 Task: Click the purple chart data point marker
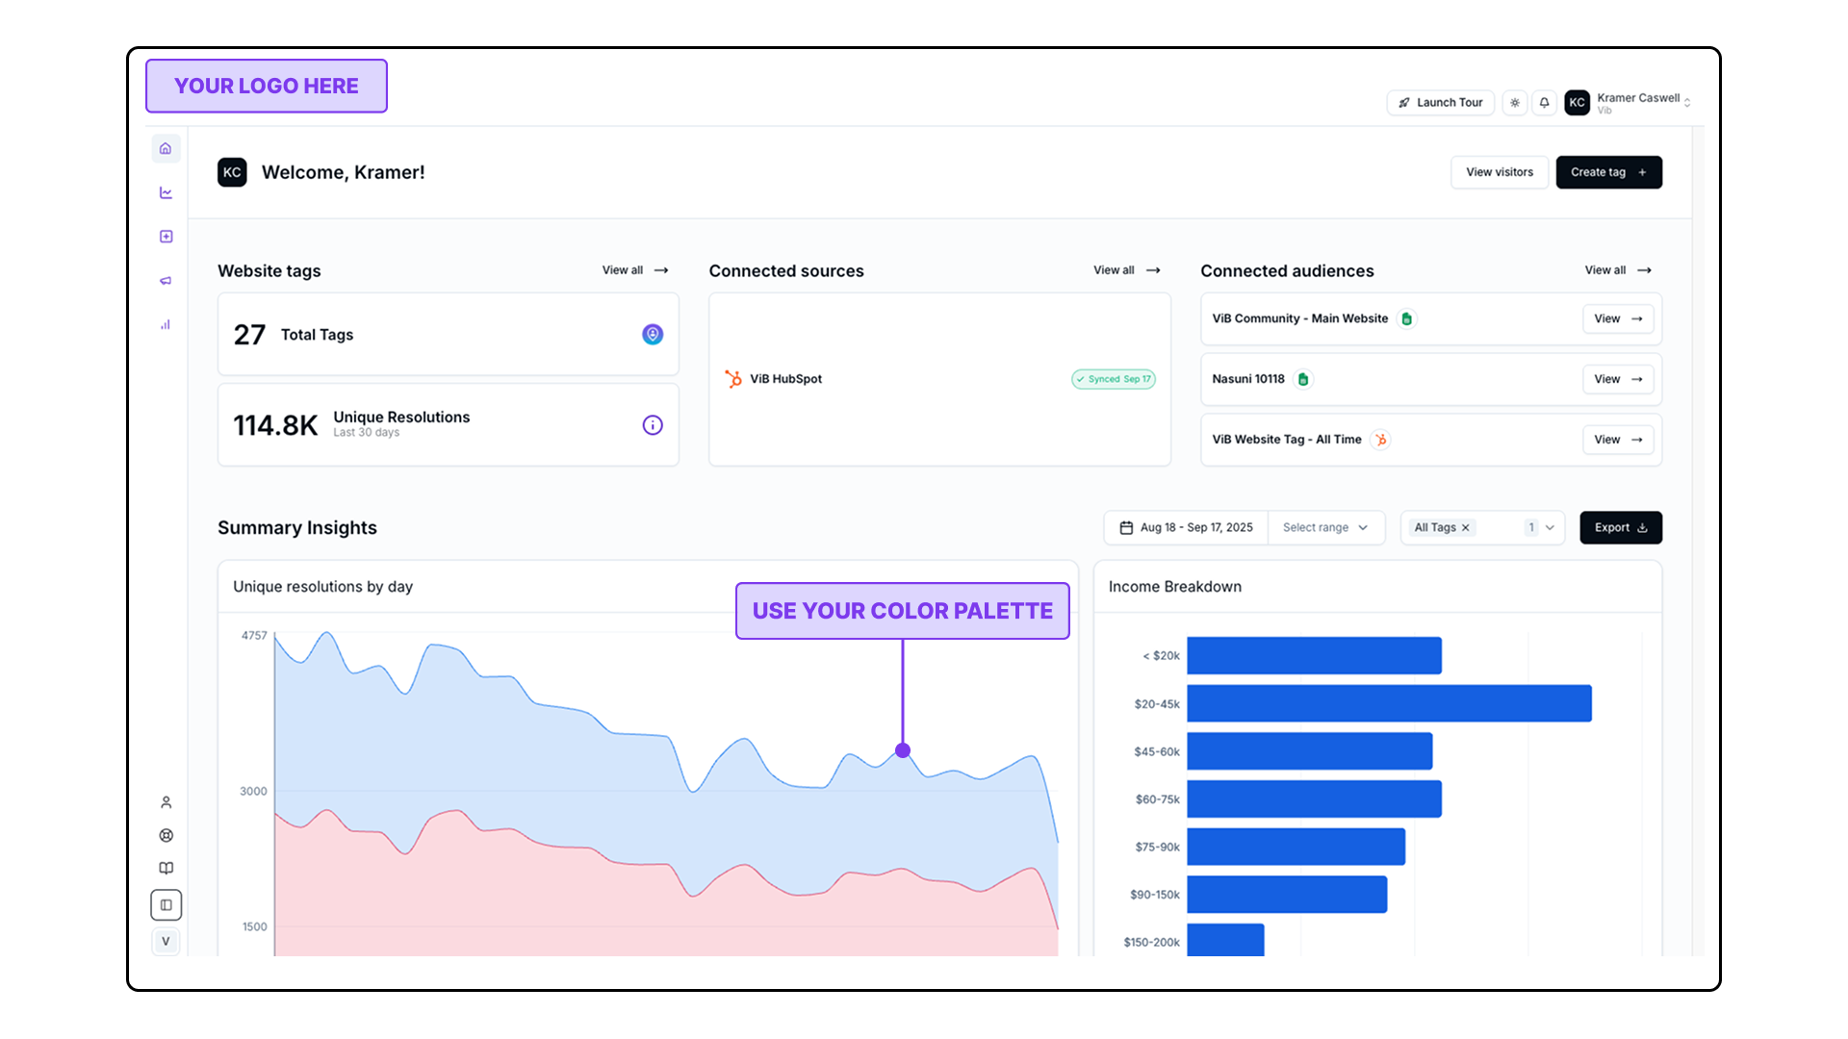pyautogui.click(x=903, y=750)
